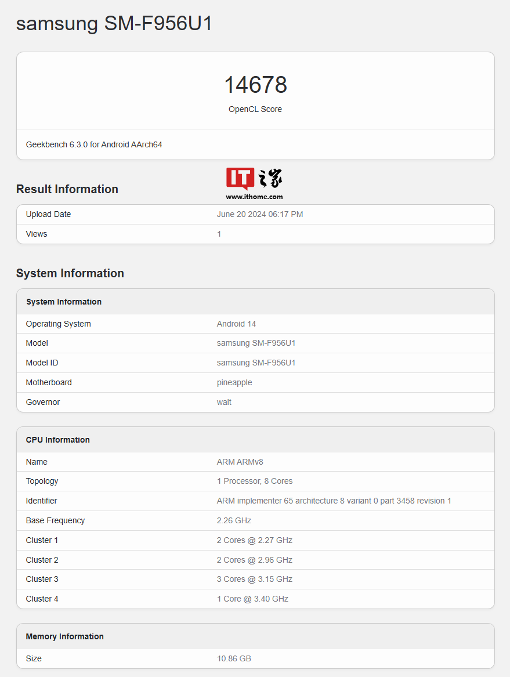510x677 pixels.
Task: Click the OpenCL Score label
Action: tap(255, 109)
